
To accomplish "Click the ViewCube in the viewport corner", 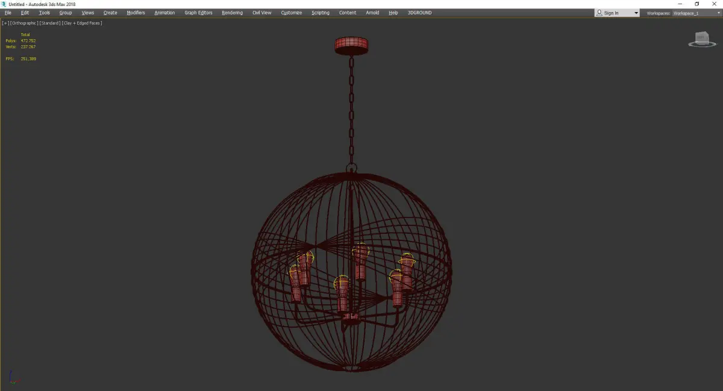I will 701,39.
